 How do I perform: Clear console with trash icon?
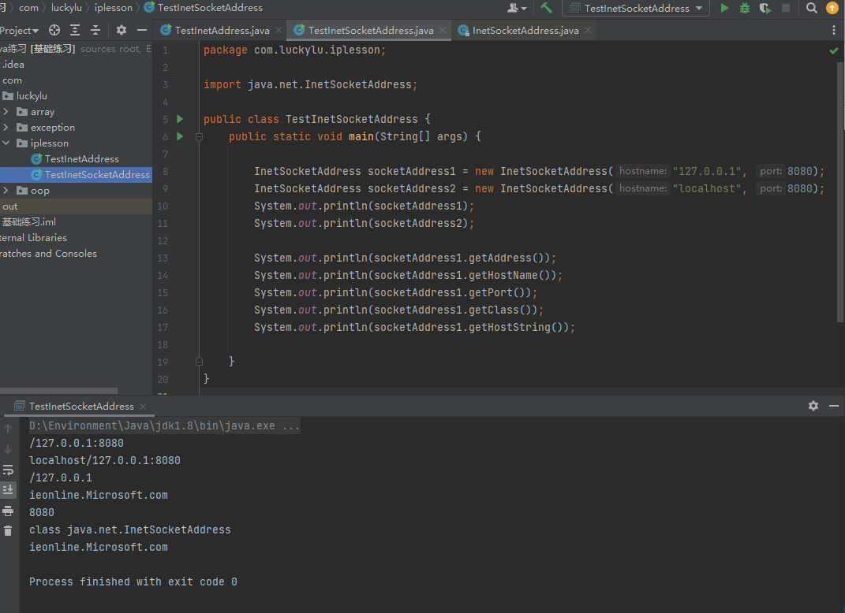click(x=8, y=530)
